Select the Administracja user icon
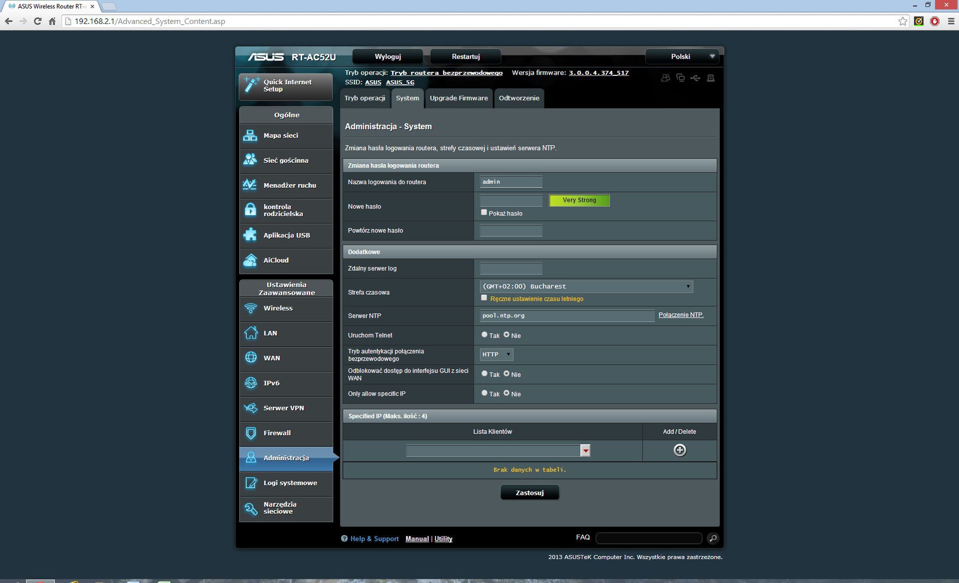The width and height of the screenshot is (959, 583). coord(251,458)
